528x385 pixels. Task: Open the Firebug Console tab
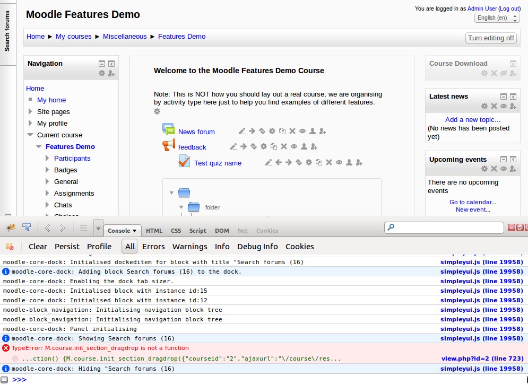pos(122,231)
